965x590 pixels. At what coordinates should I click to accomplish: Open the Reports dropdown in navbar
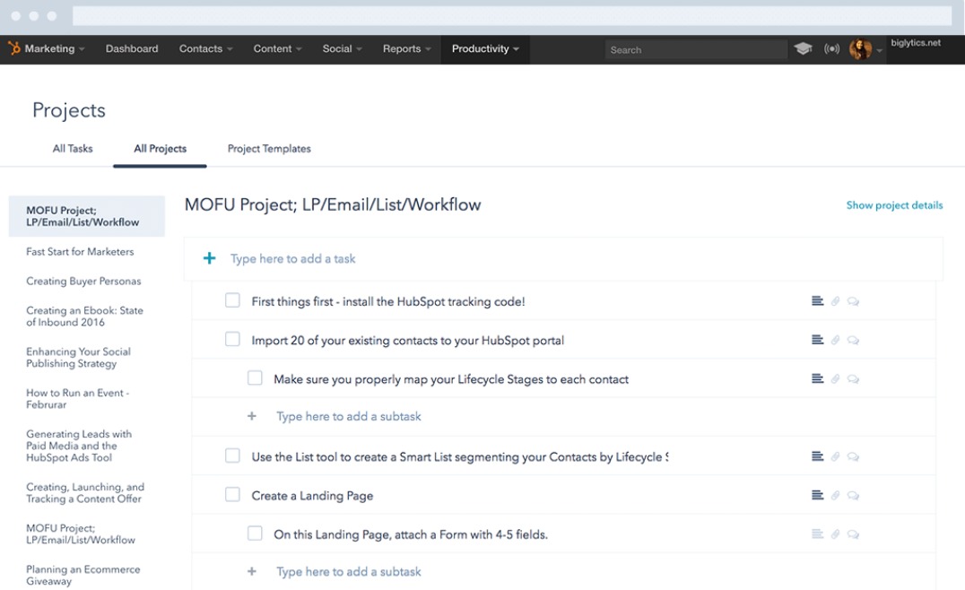(406, 49)
